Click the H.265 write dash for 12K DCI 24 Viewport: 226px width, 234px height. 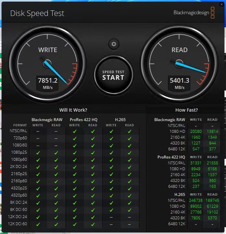pyautogui.click(x=111, y=217)
